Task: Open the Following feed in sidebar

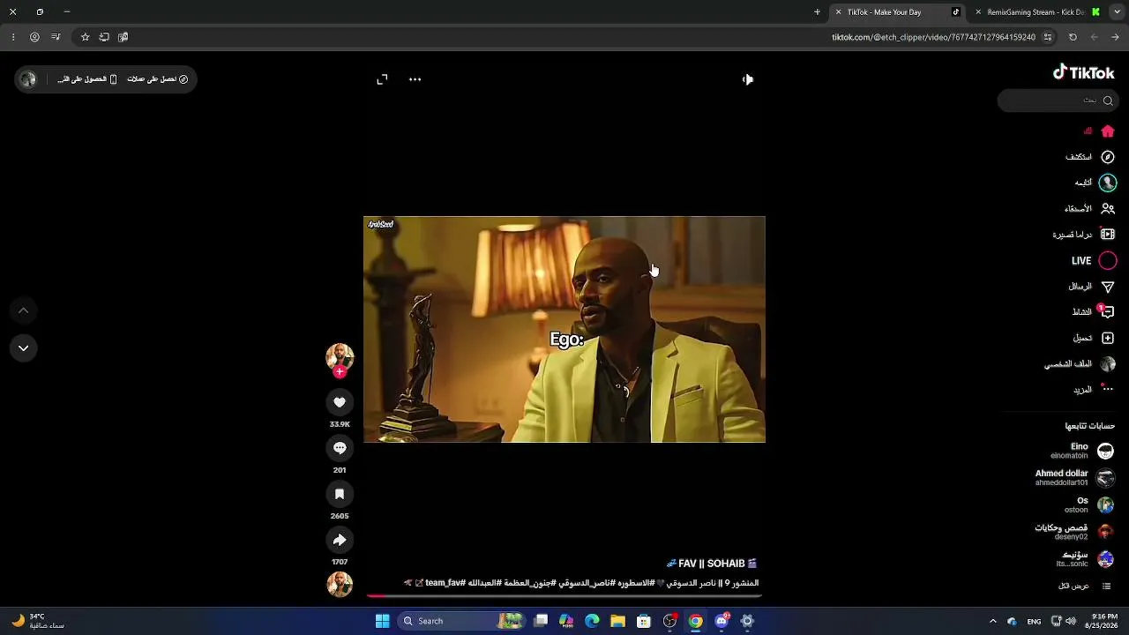Action: pyautogui.click(x=1095, y=183)
